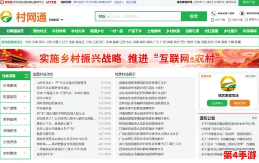Open the 切换到 site switch dropdown
The height and width of the screenshot is (163, 259).
tap(56, 20)
